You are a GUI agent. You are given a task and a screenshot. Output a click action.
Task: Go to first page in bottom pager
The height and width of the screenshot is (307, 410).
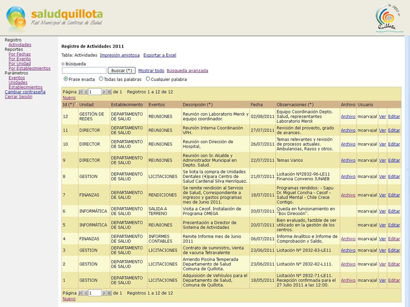pos(80,293)
